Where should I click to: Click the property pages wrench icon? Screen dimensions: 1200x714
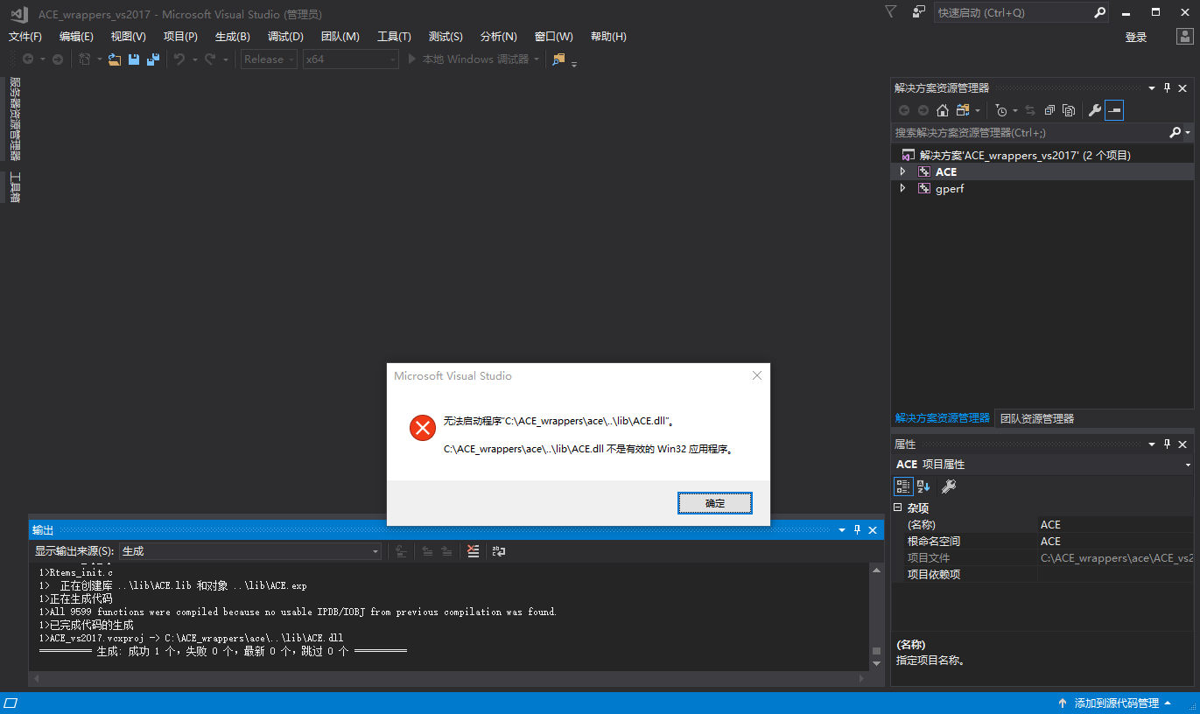point(949,486)
